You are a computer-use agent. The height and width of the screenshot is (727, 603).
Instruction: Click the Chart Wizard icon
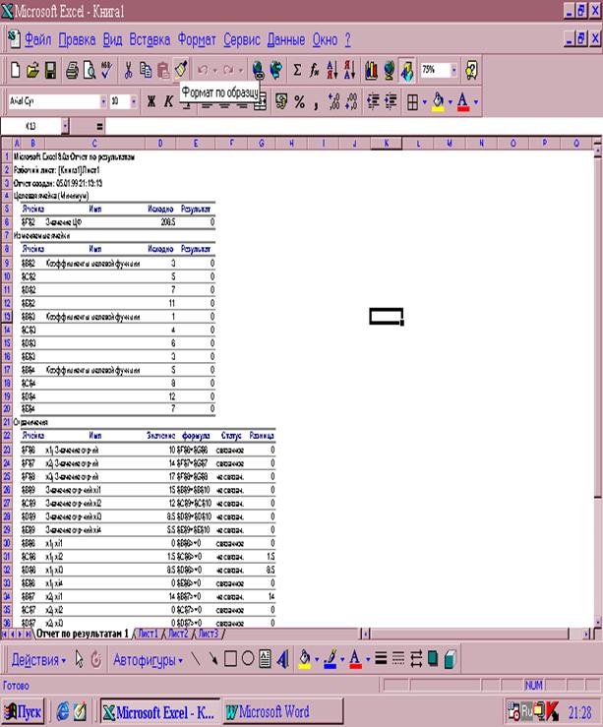click(371, 71)
